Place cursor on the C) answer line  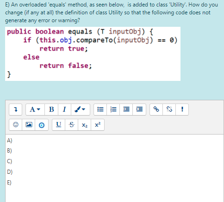coord(10,161)
